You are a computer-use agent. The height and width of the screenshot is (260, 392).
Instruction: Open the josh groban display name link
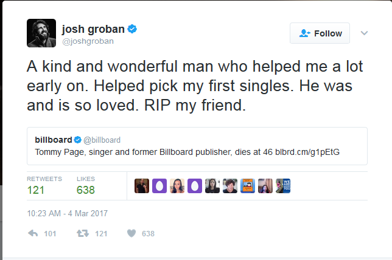pyautogui.click(x=93, y=29)
